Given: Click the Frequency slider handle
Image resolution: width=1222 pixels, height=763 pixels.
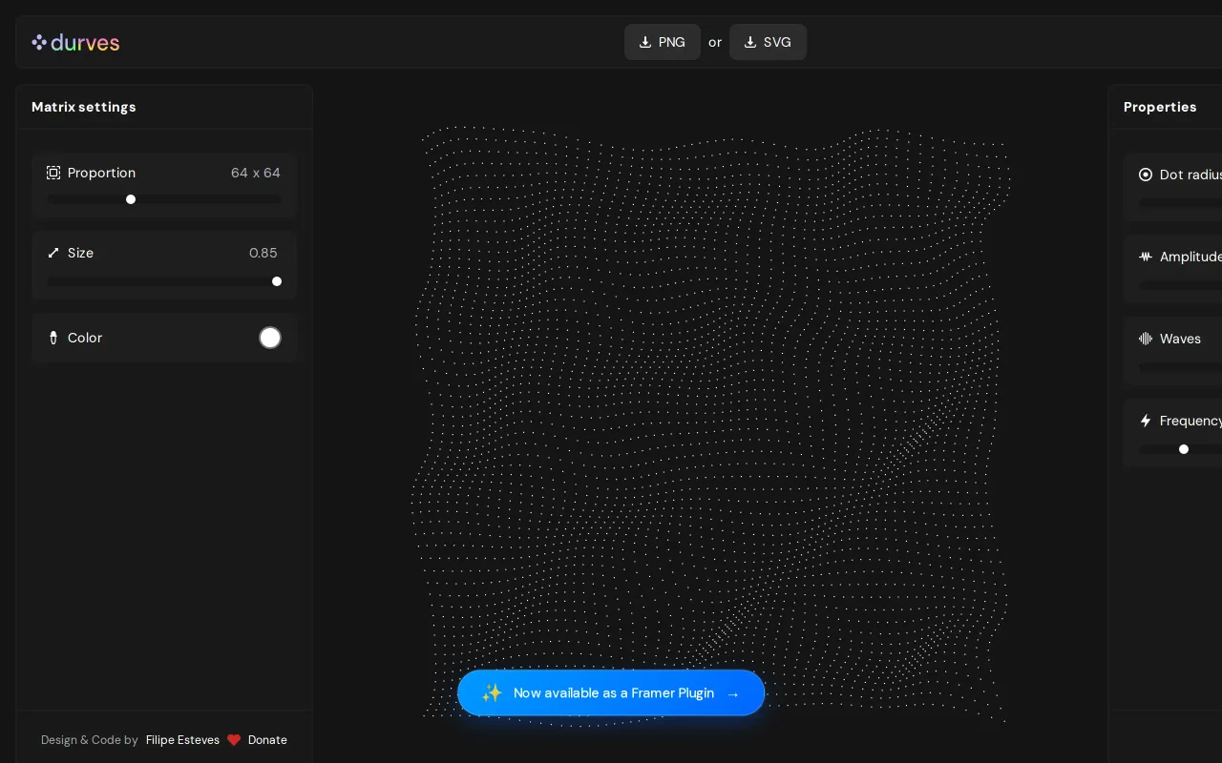Looking at the screenshot, I should (x=1184, y=449).
